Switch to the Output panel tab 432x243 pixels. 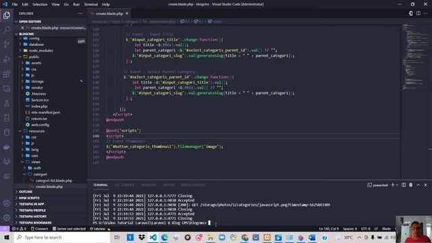[168, 185]
